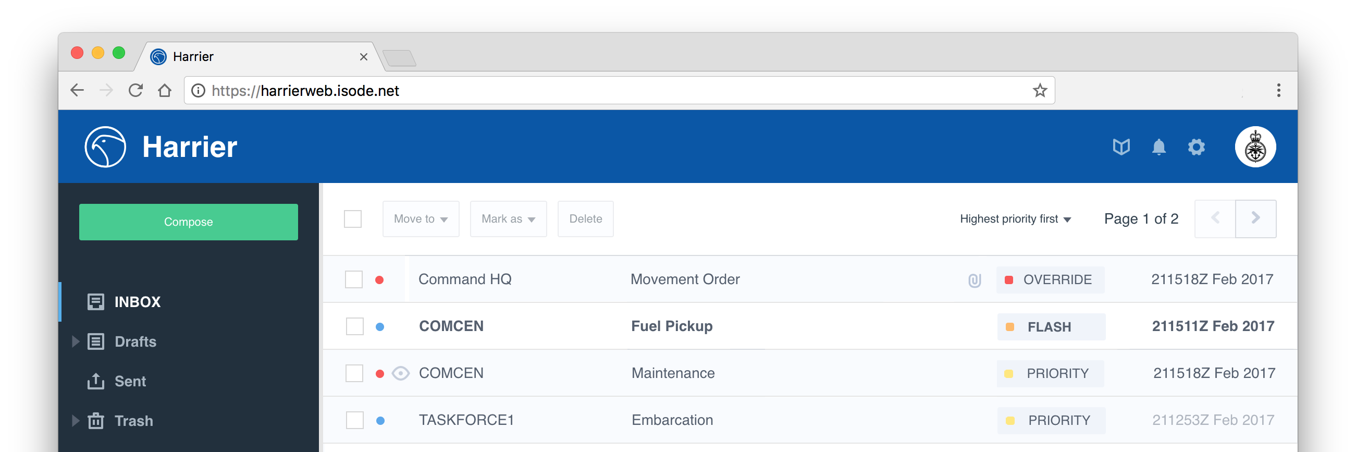Open notifications bell icon
1356x452 pixels.
click(1158, 147)
